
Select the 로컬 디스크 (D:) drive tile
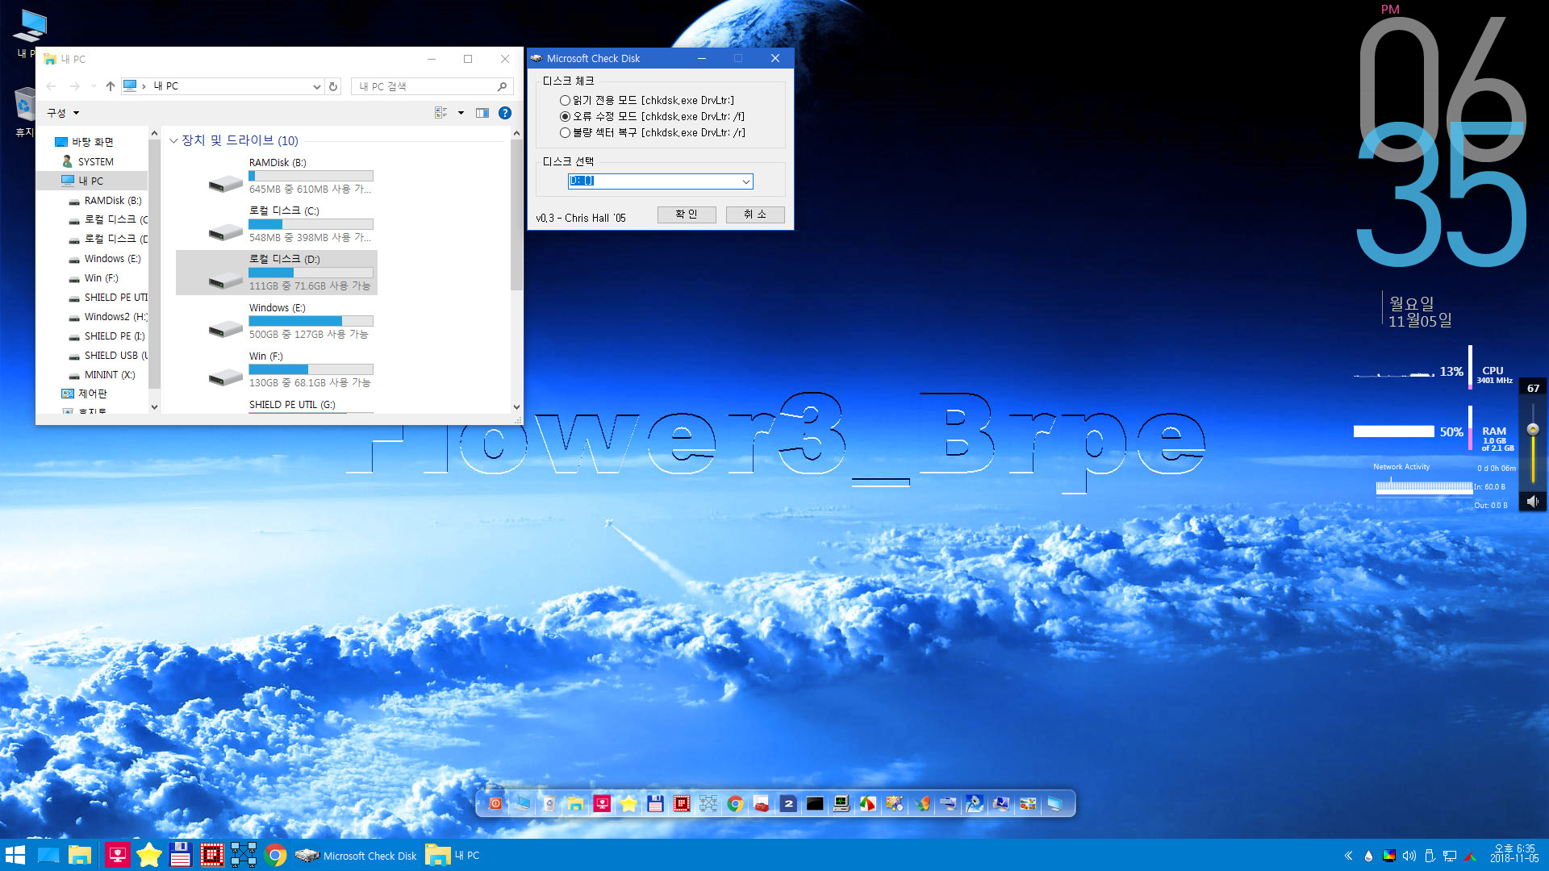point(276,273)
